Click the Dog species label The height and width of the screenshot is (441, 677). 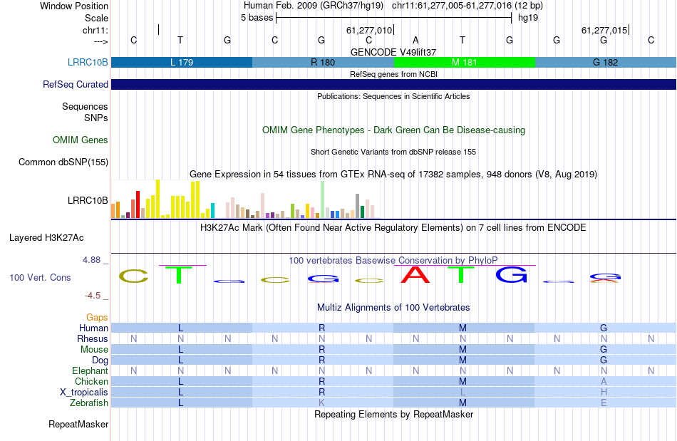100,360
